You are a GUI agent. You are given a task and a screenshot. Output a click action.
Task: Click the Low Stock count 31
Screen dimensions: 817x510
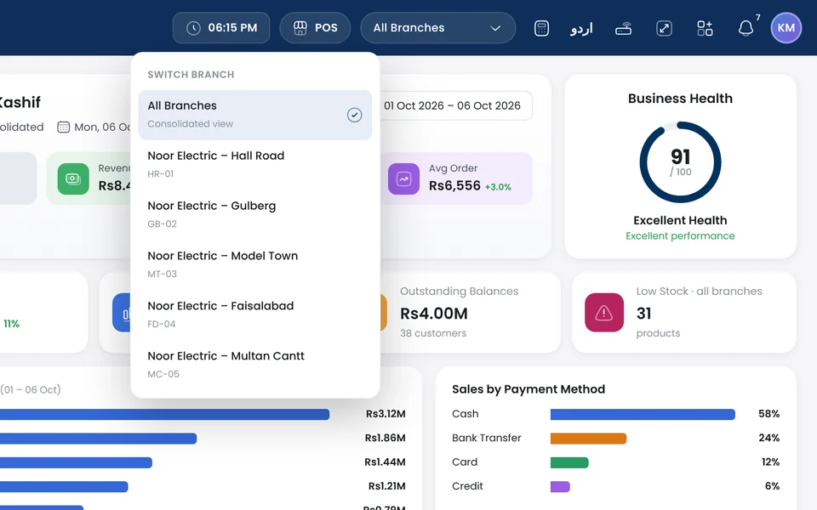coord(643,314)
